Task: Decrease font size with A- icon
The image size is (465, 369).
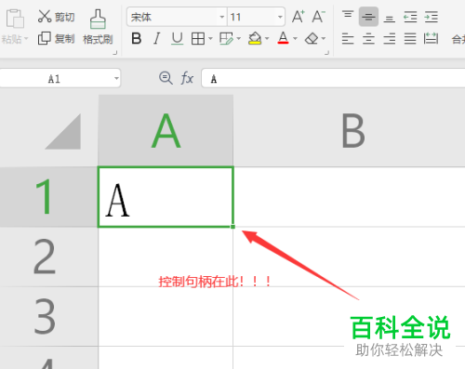Action: coord(318,17)
